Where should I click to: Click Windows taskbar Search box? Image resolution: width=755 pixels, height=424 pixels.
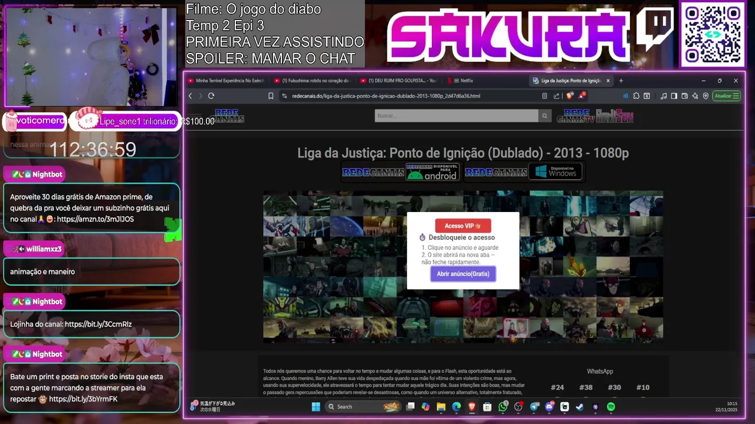[x=363, y=407]
